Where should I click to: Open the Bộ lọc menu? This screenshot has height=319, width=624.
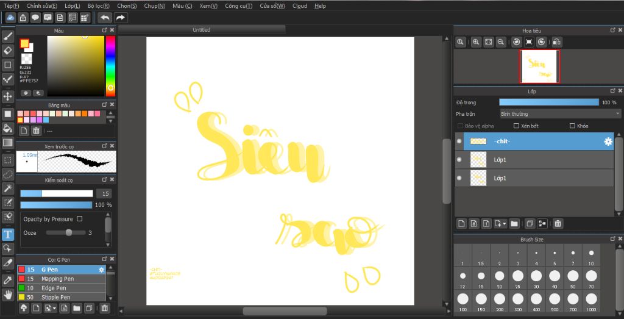pos(99,6)
